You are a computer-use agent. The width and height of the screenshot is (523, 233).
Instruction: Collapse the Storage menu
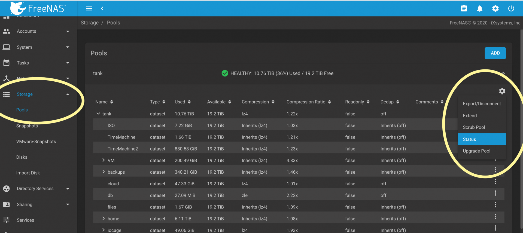click(68, 94)
